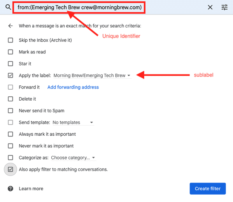Click the "Never send it to Spam" label text
This screenshot has height=202, width=233.
(42, 111)
